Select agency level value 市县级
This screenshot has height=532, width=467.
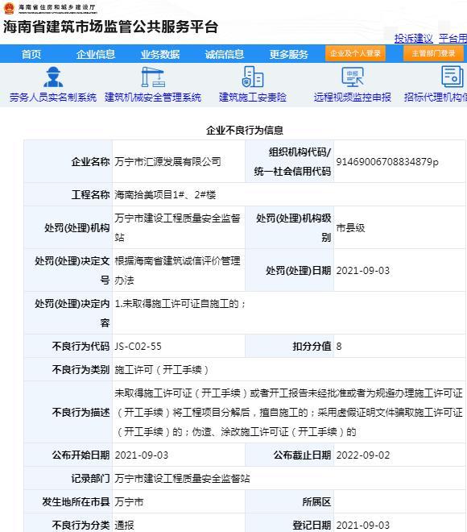click(x=350, y=227)
